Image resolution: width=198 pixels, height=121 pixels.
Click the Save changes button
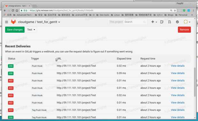tap(15, 30)
